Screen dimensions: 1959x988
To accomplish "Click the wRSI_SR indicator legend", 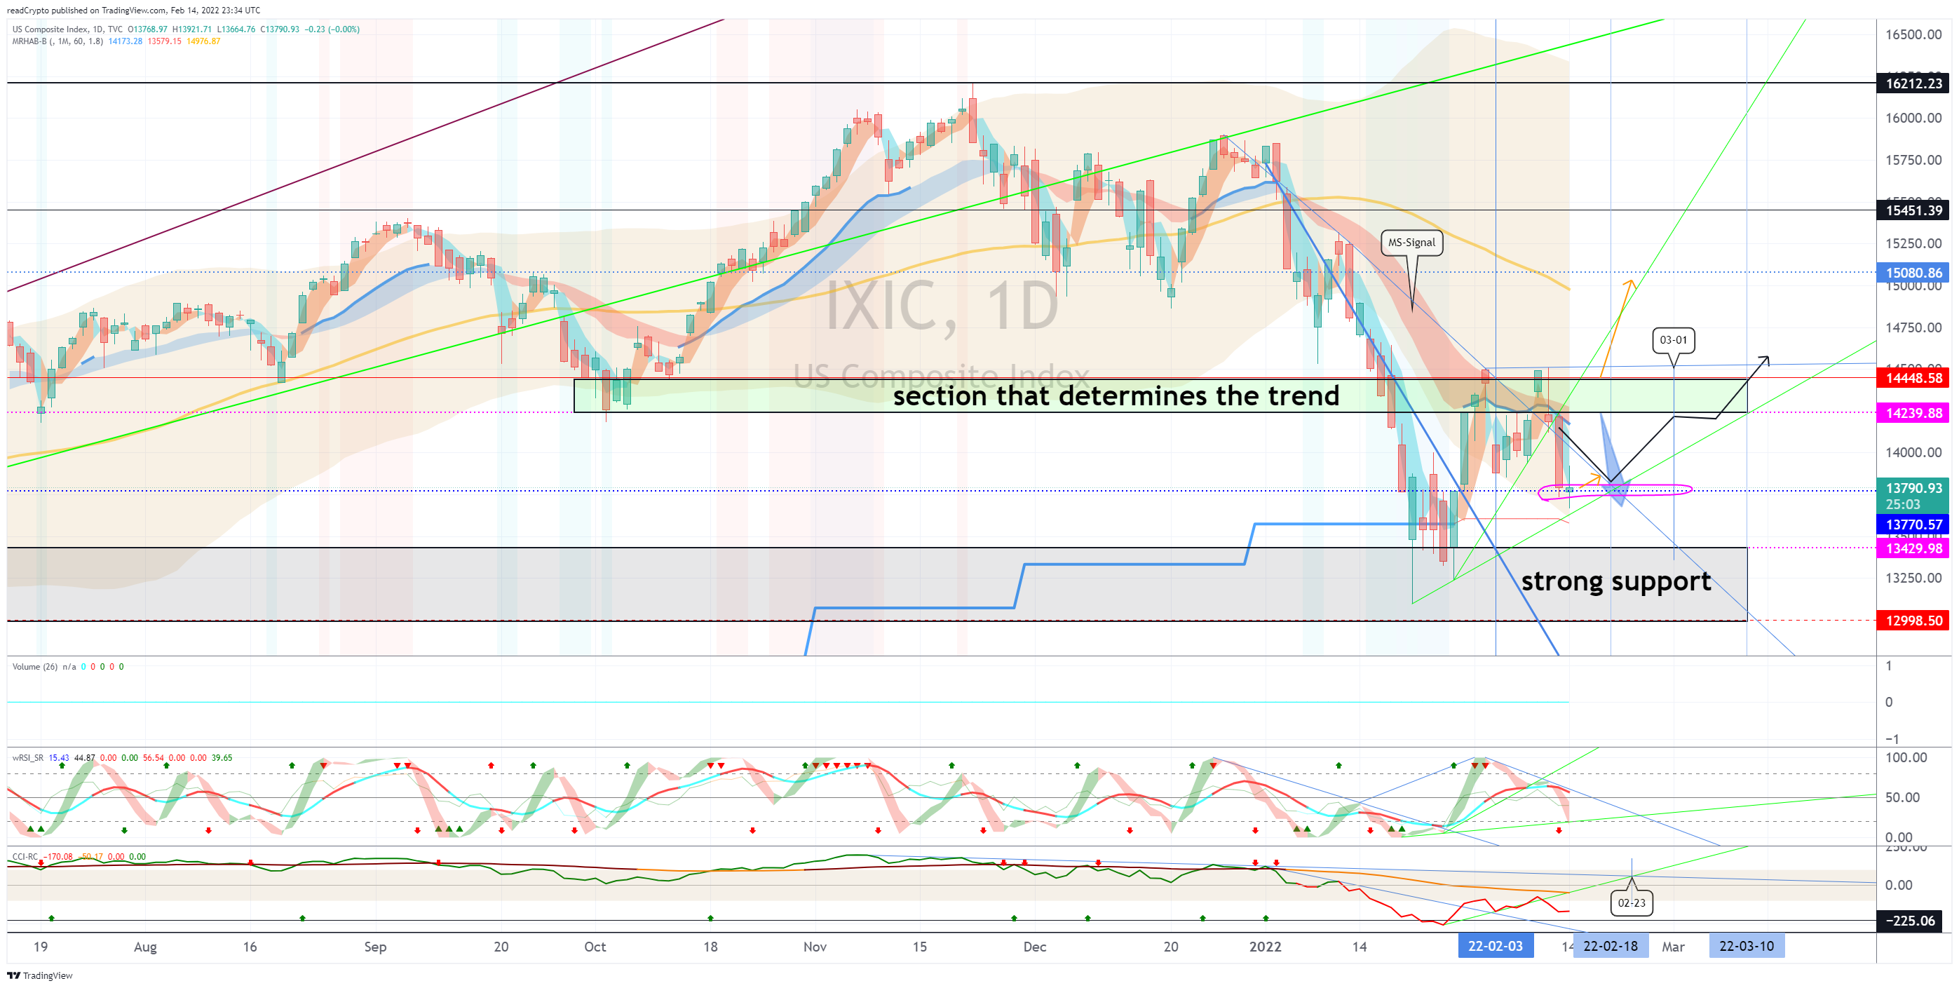I will (28, 758).
